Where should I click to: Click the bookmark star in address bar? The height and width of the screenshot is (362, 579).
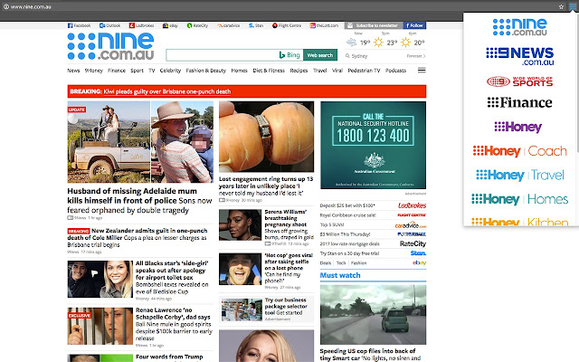coord(561,6)
